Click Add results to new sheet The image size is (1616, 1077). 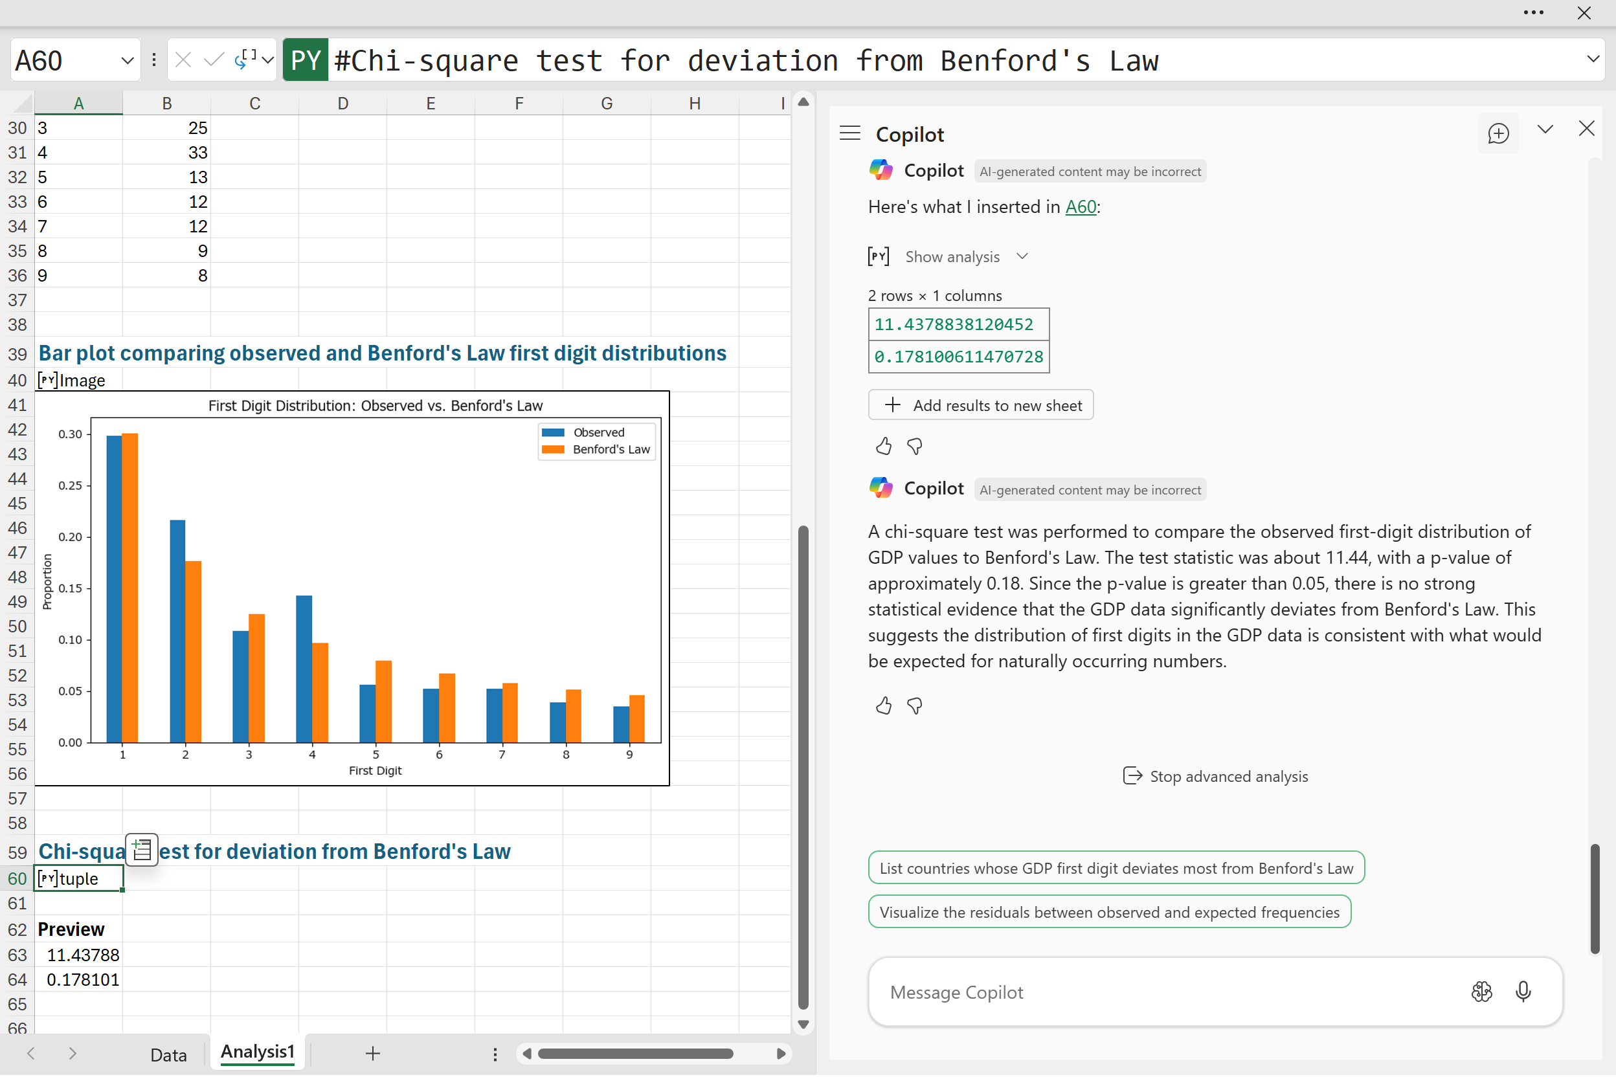click(980, 405)
